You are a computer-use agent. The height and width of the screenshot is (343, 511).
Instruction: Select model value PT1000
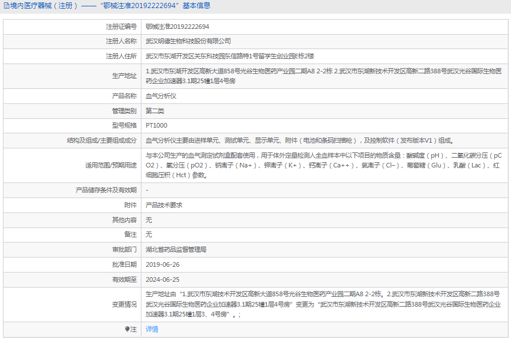point(156,125)
